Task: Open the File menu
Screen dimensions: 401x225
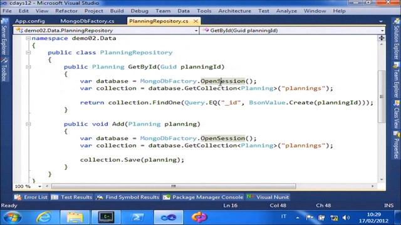Action: tap(7, 11)
